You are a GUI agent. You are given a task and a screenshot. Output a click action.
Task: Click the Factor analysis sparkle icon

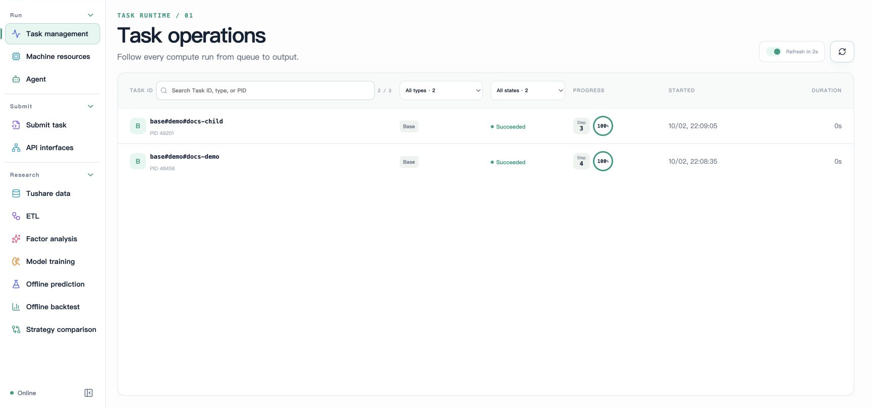pyautogui.click(x=16, y=239)
